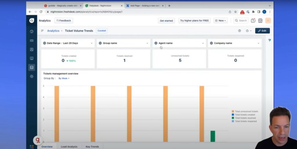Screen dimensions: 297x149
Task: Switch to the Key Trends tab
Action: tap(92, 147)
